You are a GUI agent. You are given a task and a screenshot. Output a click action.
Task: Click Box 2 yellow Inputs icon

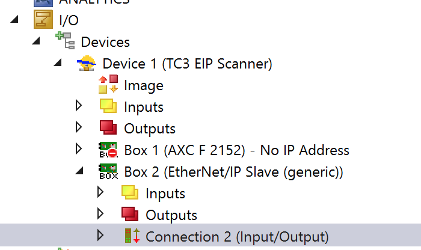point(130,192)
